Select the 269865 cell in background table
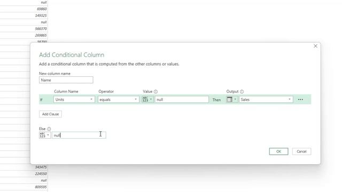Screen dimensions: 342x192 (x=24, y=35)
